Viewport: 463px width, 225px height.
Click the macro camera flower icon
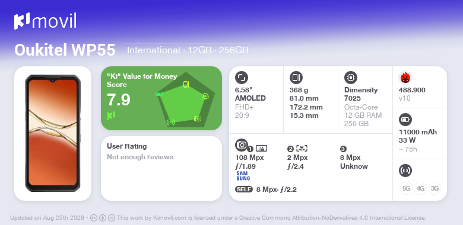302,149
